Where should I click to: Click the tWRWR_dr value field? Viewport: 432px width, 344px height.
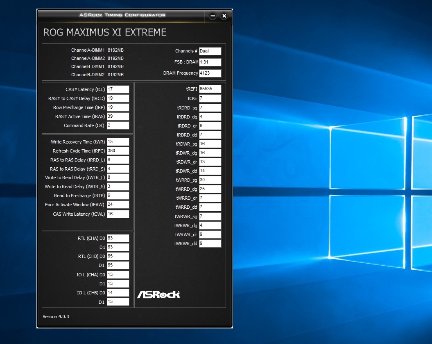(210, 234)
